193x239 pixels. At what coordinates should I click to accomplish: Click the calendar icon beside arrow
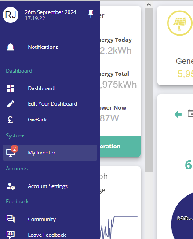tap(190, 113)
